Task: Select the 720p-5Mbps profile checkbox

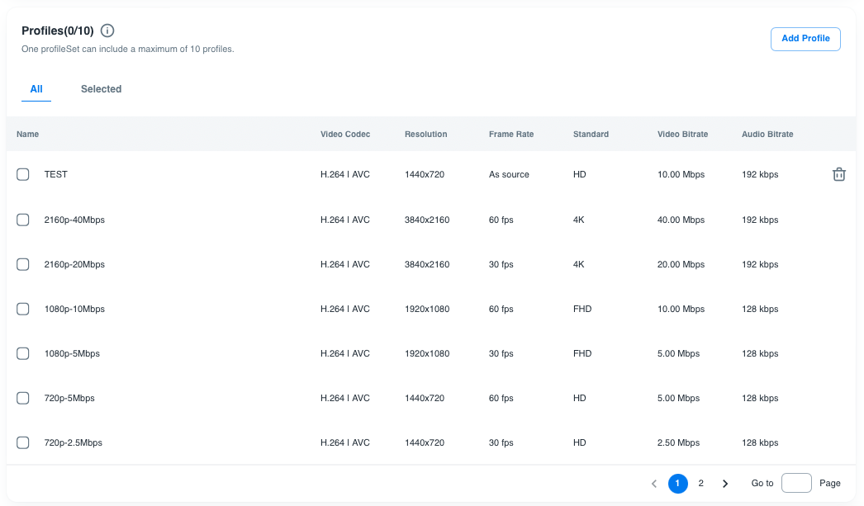Action: point(23,398)
